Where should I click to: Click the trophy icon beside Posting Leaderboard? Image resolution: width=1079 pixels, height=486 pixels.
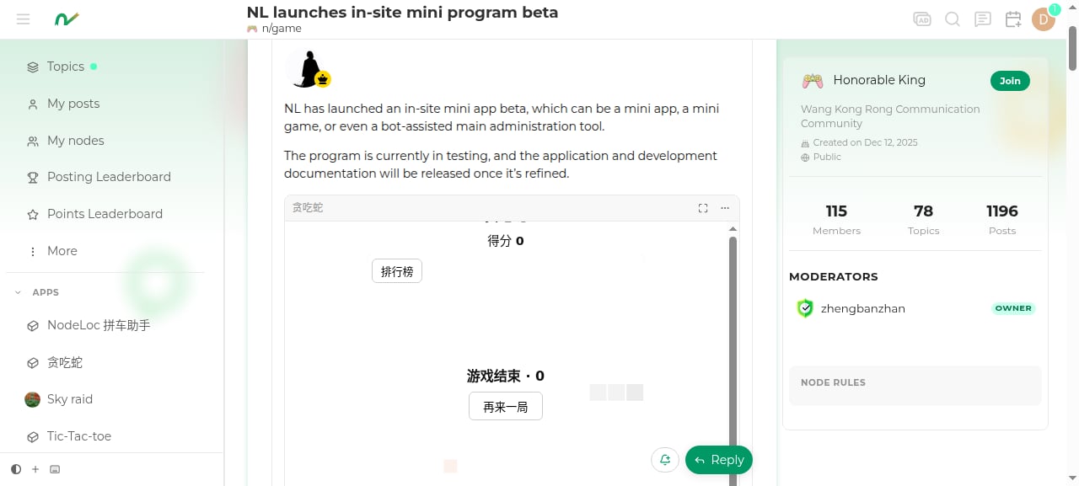point(33,178)
